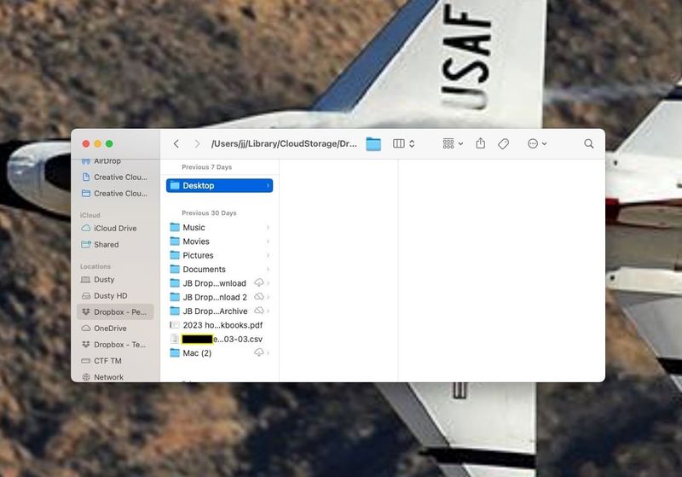Viewport: 682px width, 477px height.
Task: Go back with the left chevron
Action: click(x=176, y=143)
